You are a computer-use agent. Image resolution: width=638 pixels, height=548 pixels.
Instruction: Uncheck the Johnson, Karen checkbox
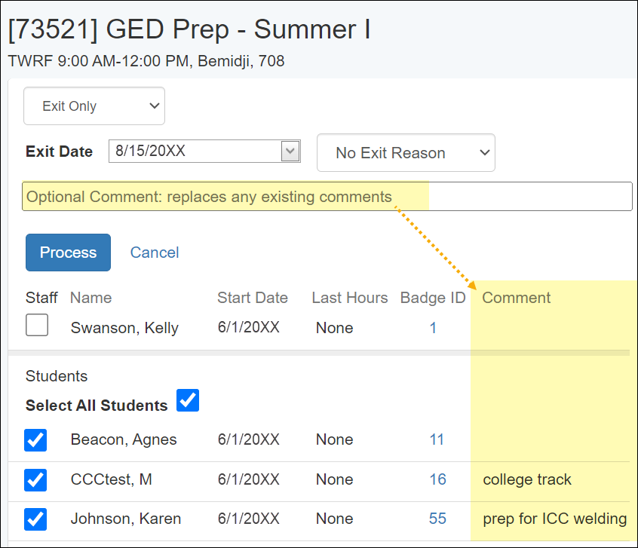coord(35,519)
